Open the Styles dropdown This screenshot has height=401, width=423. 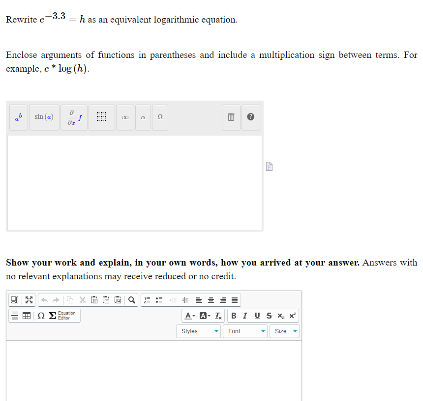click(x=198, y=331)
